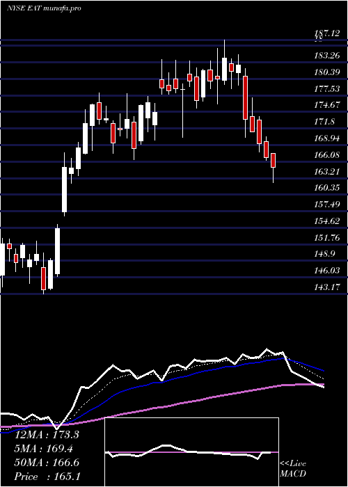This screenshot has height=487, width=348.
Task: Click the 148.9 price level label
Action: point(325,254)
